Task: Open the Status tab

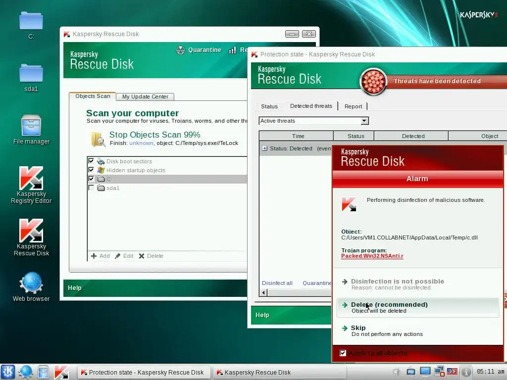Action: [269, 106]
